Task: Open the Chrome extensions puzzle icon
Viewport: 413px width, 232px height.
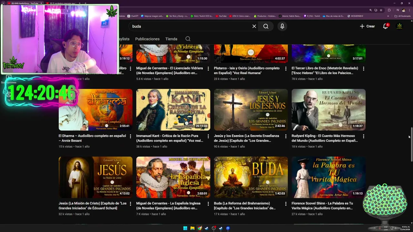Action: 389,10
